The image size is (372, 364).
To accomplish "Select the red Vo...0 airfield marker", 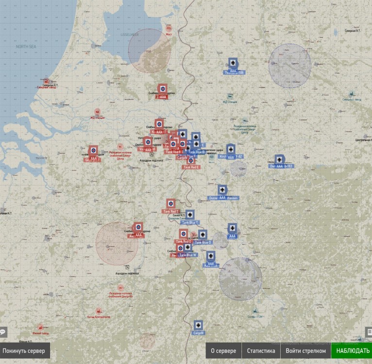I will coord(148,142).
